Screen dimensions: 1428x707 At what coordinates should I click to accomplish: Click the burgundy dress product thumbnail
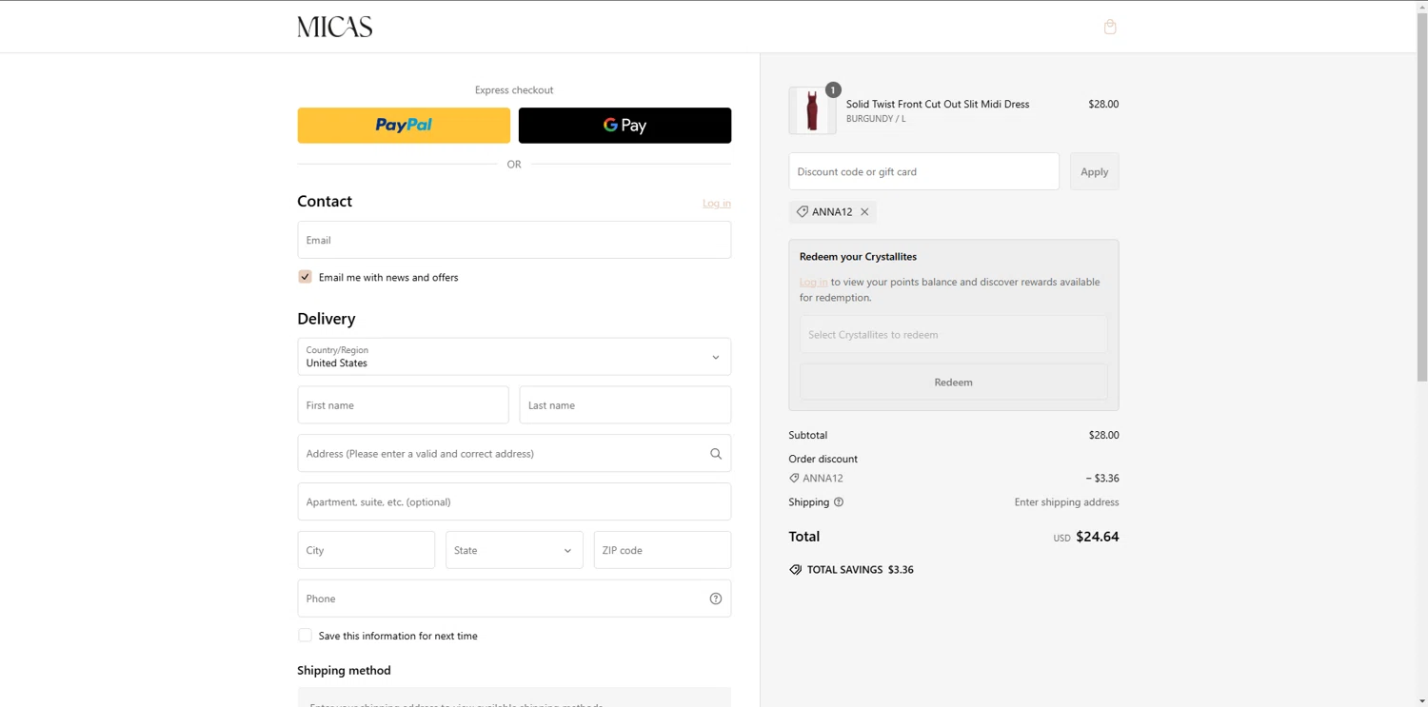[x=812, y=110]
